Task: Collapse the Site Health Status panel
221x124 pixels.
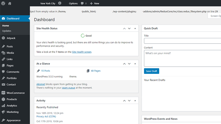Action: point(135,28)
